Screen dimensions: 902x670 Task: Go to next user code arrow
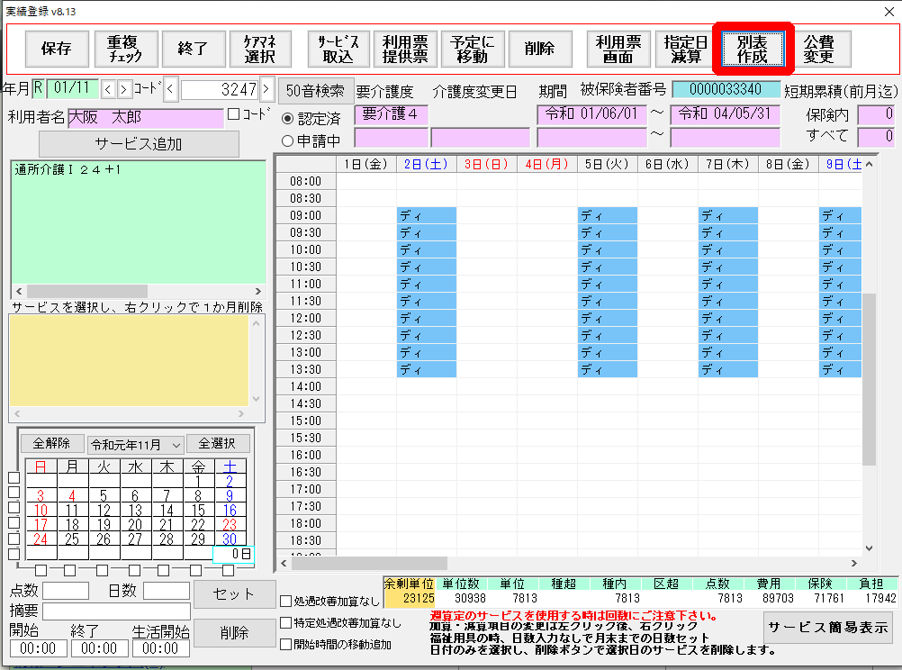[266, 89]
